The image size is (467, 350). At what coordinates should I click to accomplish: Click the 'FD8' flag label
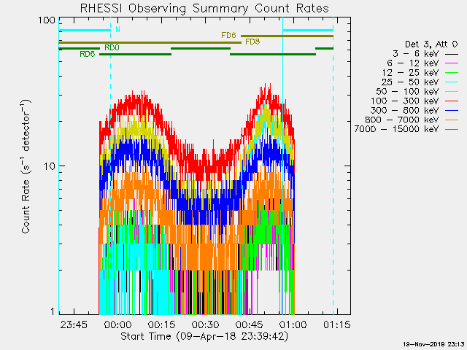click(x=252, y=42)
